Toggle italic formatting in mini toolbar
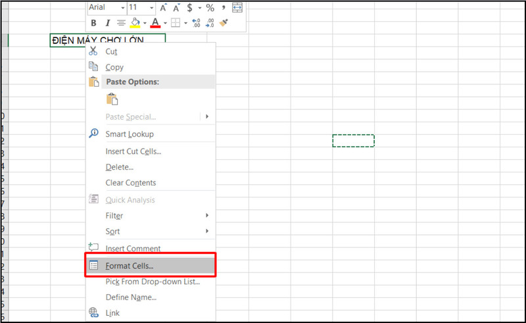Viewport: 526px width, 323px height. (x=107, y=23)
